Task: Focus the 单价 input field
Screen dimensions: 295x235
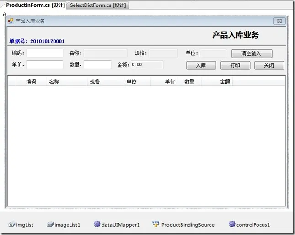Action: click(x=44, y=64)
